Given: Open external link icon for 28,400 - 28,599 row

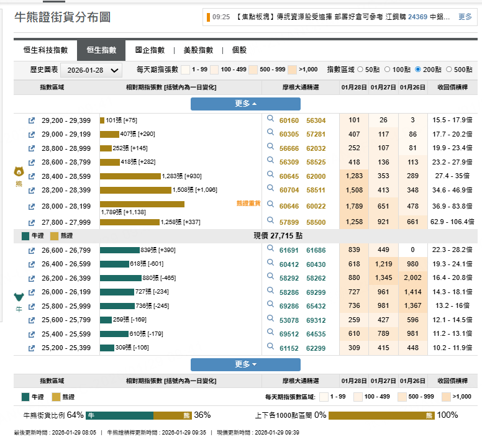Looking at the screenshot, I should click(x=31, y=176).
